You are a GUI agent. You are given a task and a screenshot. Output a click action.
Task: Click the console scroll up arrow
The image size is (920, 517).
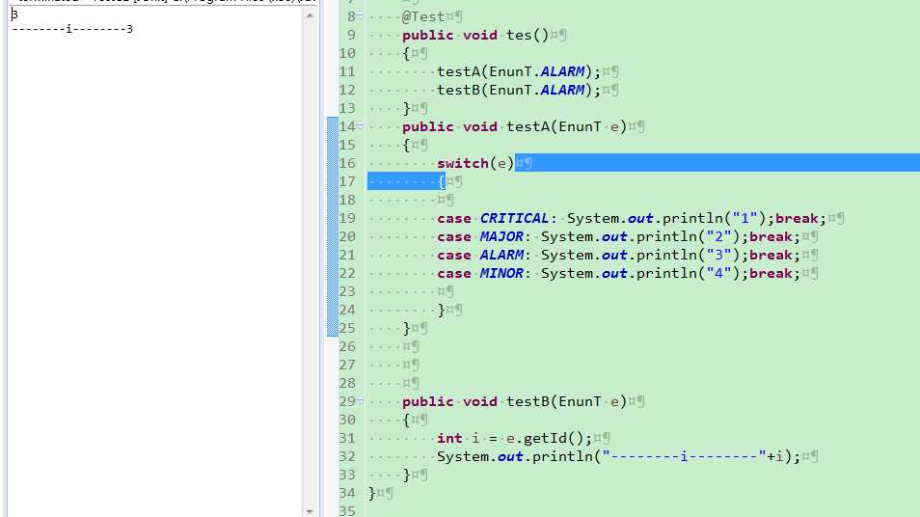(x=310, y=15)
